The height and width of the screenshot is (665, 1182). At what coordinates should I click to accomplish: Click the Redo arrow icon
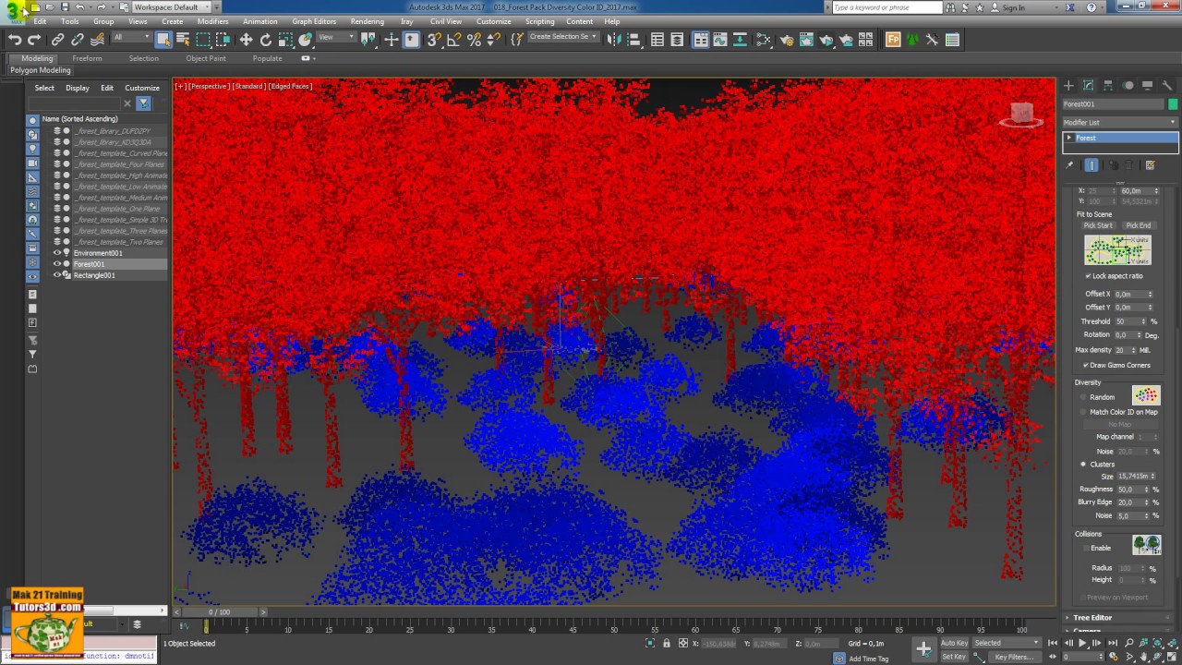pos(34,40)
